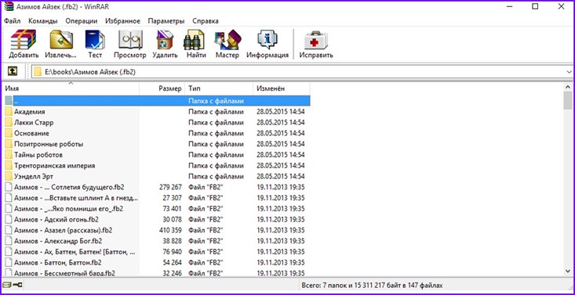The image size is (575, 295).
Task: Go up one folder level button
Action: 13,71
